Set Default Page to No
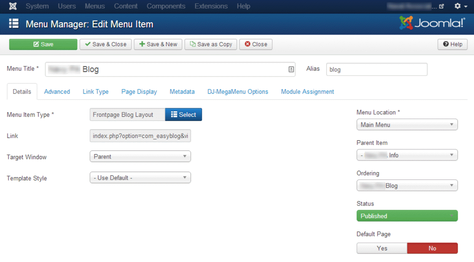The width and height of the screenshot is (474, 262). pos(432,248)
